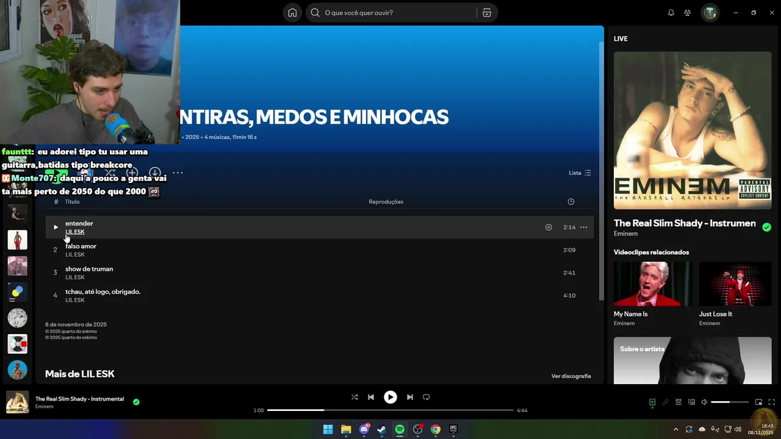781x439 pixels.
Task: Open the profile avatar menu
Action: point(710,13)
